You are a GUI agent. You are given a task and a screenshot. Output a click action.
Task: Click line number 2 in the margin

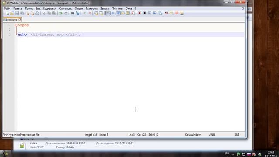point(10,30)
